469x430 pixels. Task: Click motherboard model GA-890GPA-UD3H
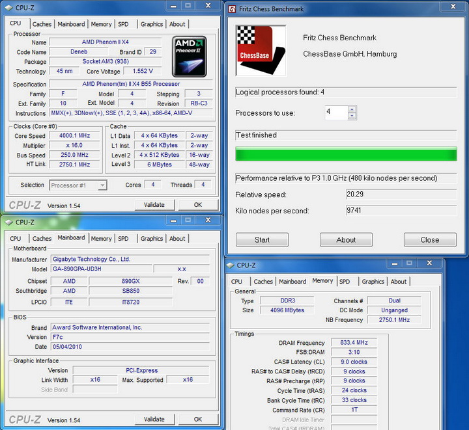coord(101,269)
